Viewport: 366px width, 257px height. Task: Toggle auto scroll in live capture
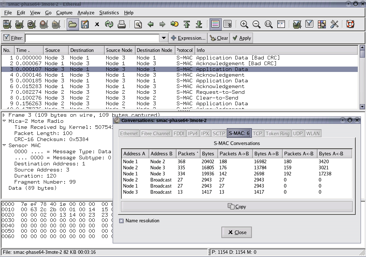tap(227, 24)
